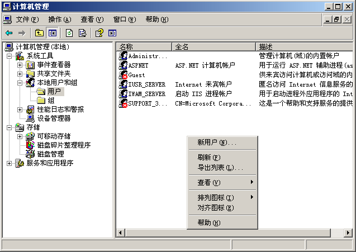Open the 查看(V) submenu in context menu

(x=222, y=182)
